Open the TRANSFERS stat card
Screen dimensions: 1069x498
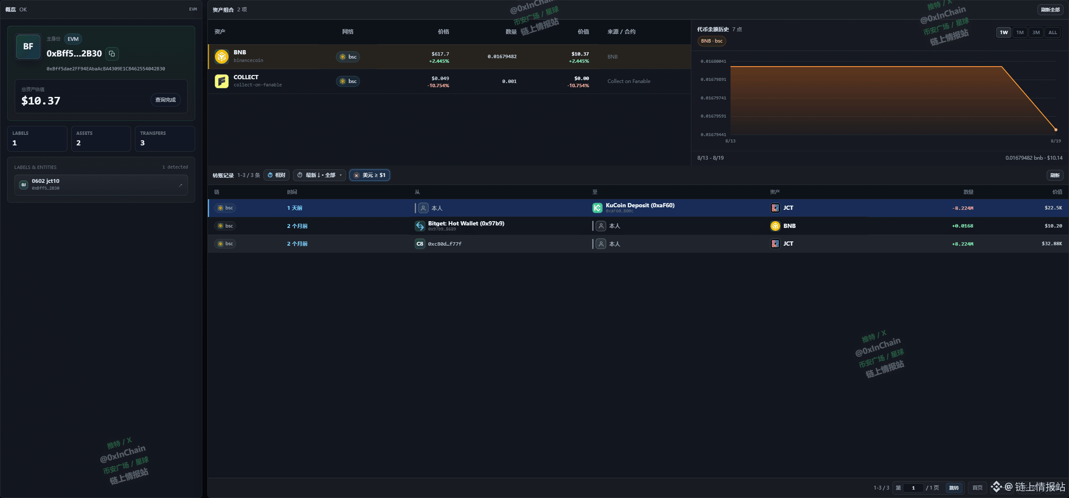click(165, 139)
